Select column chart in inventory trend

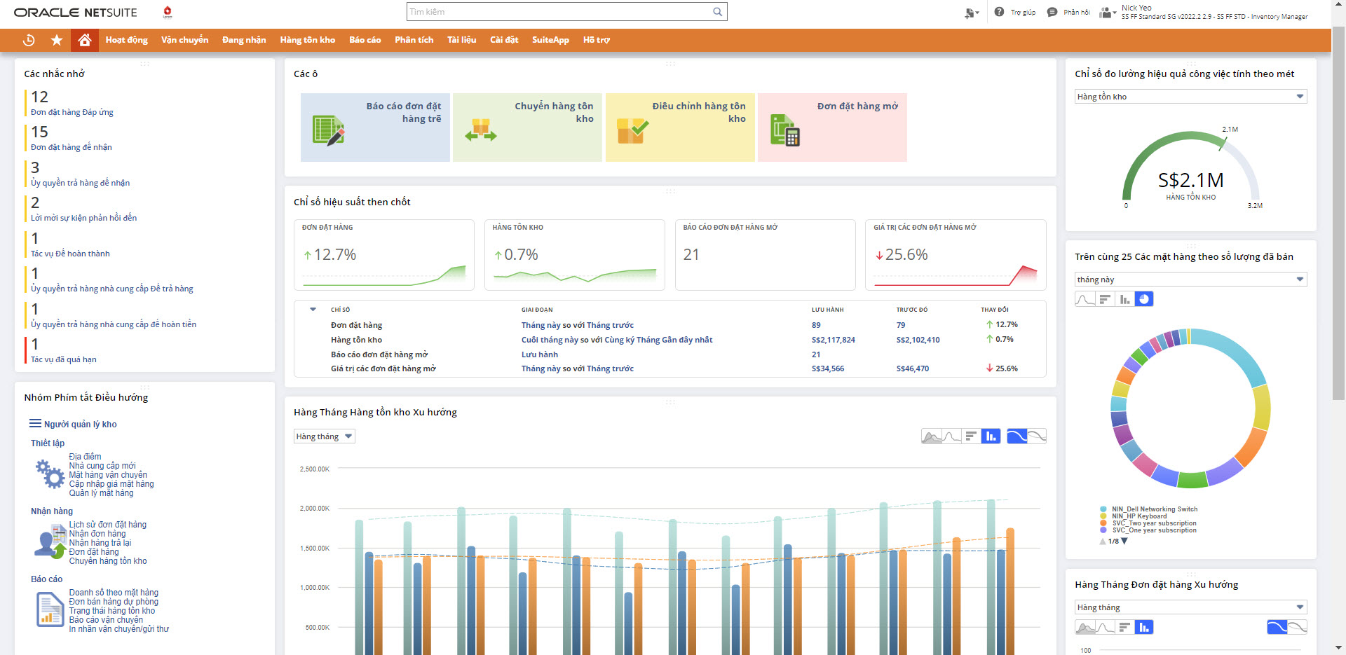[991, 436]
